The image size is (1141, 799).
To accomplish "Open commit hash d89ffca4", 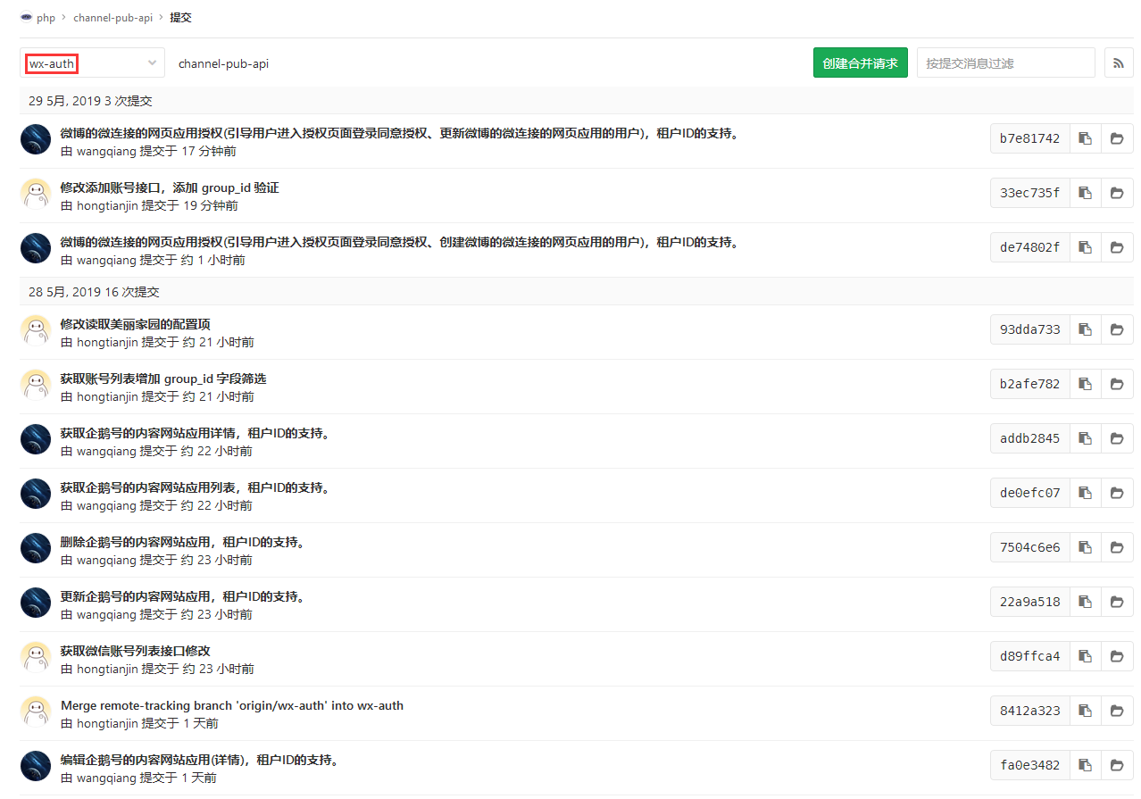I will 1029,656.
